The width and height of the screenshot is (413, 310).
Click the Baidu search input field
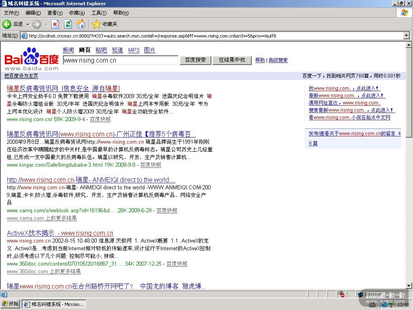120,60
